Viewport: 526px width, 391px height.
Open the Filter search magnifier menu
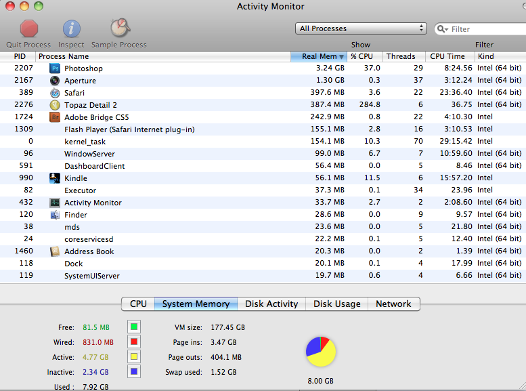pos(443,29)
